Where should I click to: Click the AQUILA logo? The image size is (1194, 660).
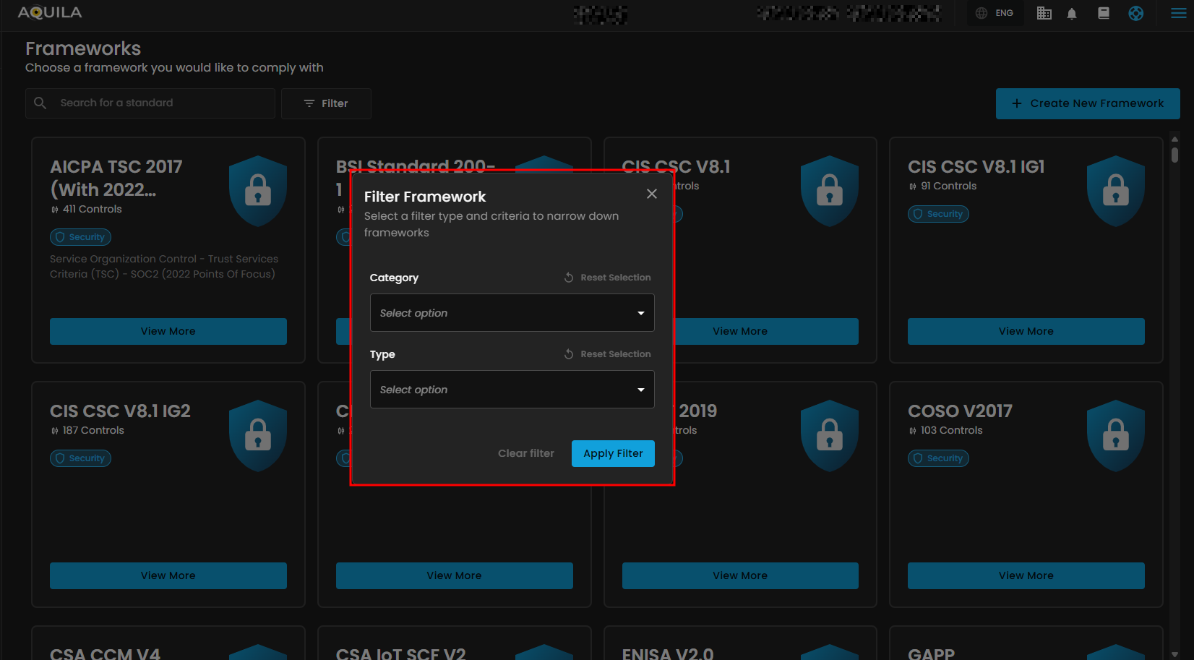(50, 12)
